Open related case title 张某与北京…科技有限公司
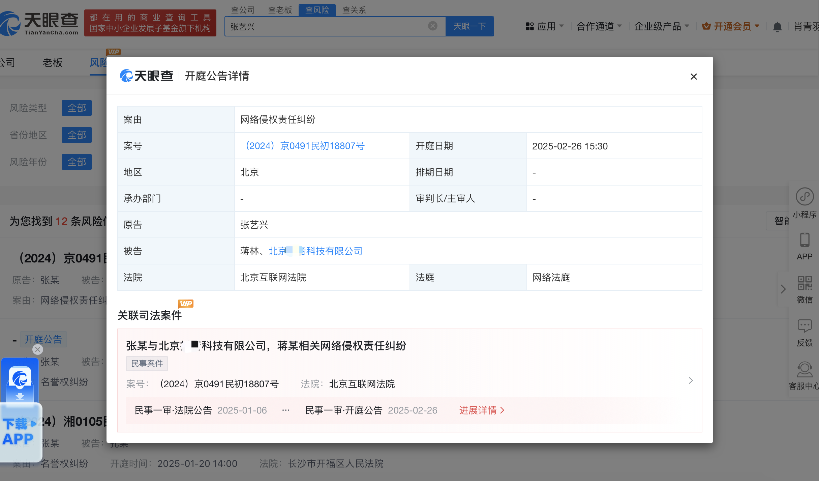 tap(266, 346)
